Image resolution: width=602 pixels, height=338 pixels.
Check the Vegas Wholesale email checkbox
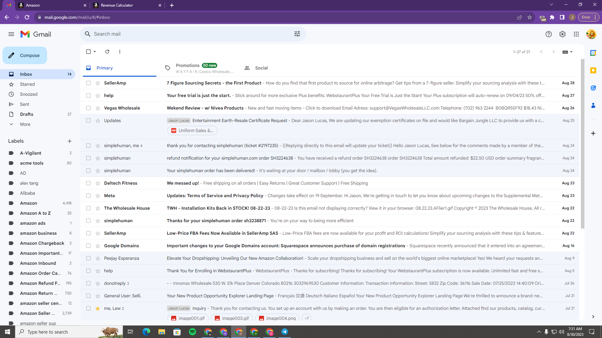click(x=88, y=108)
